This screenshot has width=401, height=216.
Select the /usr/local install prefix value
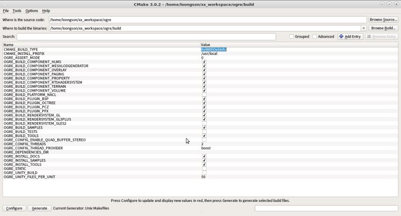(x=209, y=54)
